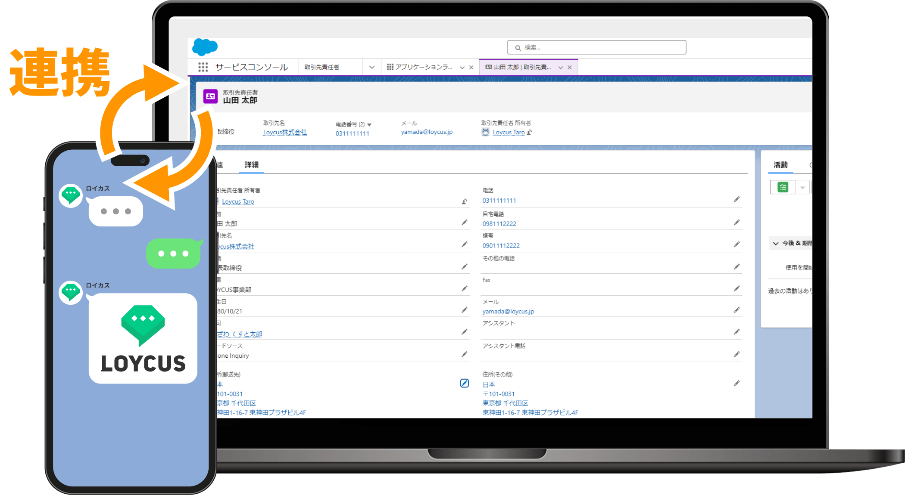Click the 電話 value 0311111111 in details
905x495 pixels.
click(x=499, y=201)
